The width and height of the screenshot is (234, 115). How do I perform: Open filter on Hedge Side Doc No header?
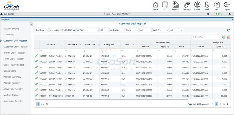point(211,47)
